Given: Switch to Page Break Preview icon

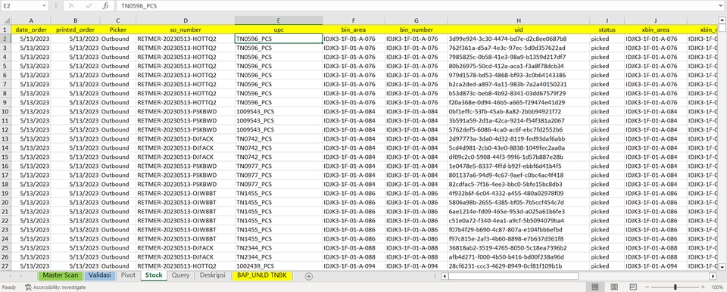Looking at the screenshot, I should (634, 287).
